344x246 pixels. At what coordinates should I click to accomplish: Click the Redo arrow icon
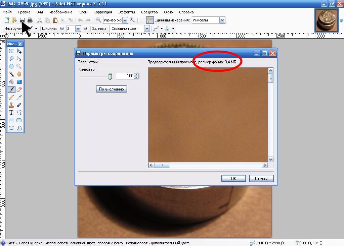point(88,20)
